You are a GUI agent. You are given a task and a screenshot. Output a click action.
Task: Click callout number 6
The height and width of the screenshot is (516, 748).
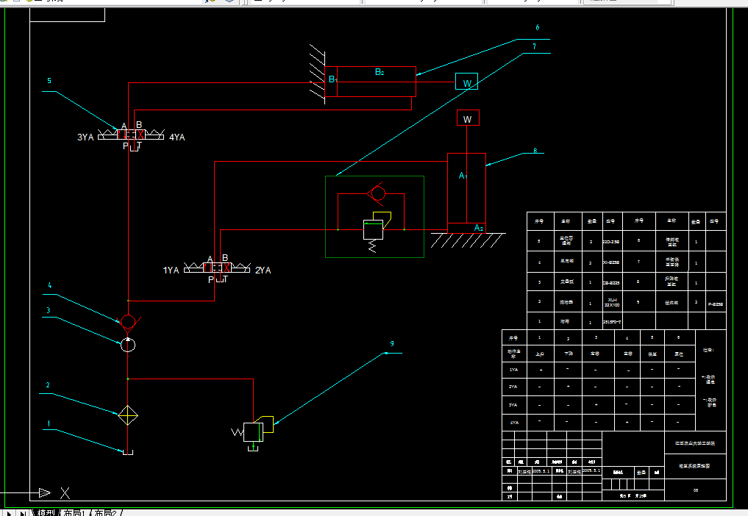(x=538, y=27)
